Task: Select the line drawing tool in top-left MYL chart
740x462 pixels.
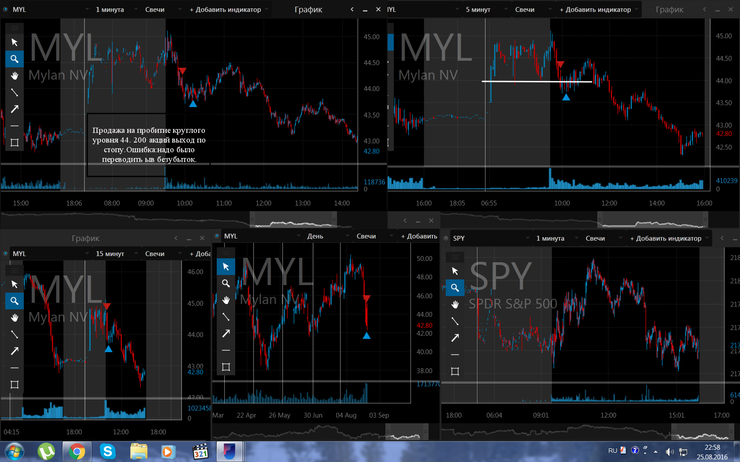Action: click(x=15, y=92)
